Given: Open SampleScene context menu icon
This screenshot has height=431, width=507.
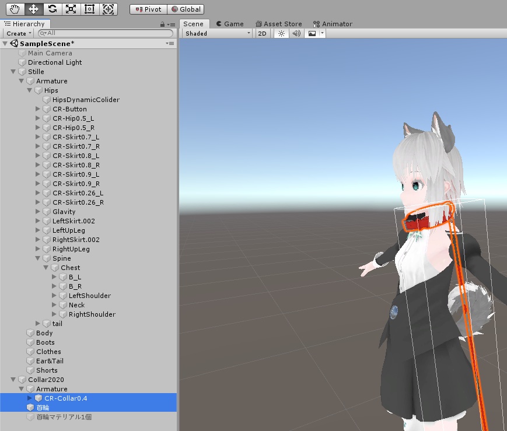Looking at the screenshot, I should (x=170, y=43).
